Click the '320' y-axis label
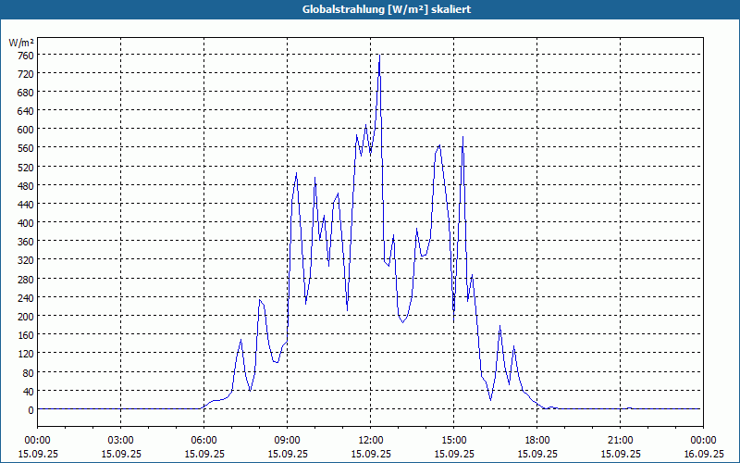740x463 pixels. coord(26,261)
